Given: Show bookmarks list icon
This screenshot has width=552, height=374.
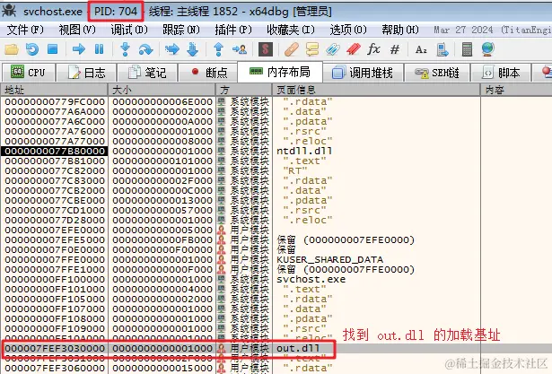Looking at the screenshot, I should [354, 49].
